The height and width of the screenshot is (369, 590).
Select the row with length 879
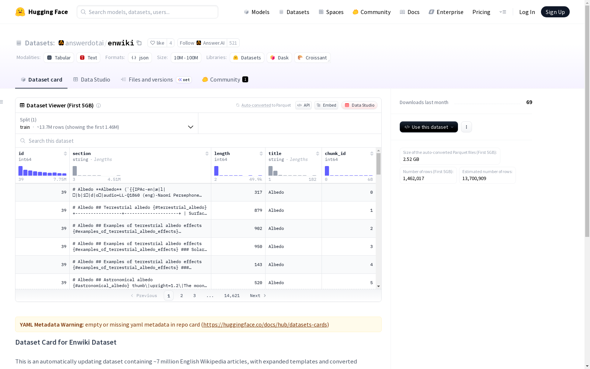[x=195, y=210]
